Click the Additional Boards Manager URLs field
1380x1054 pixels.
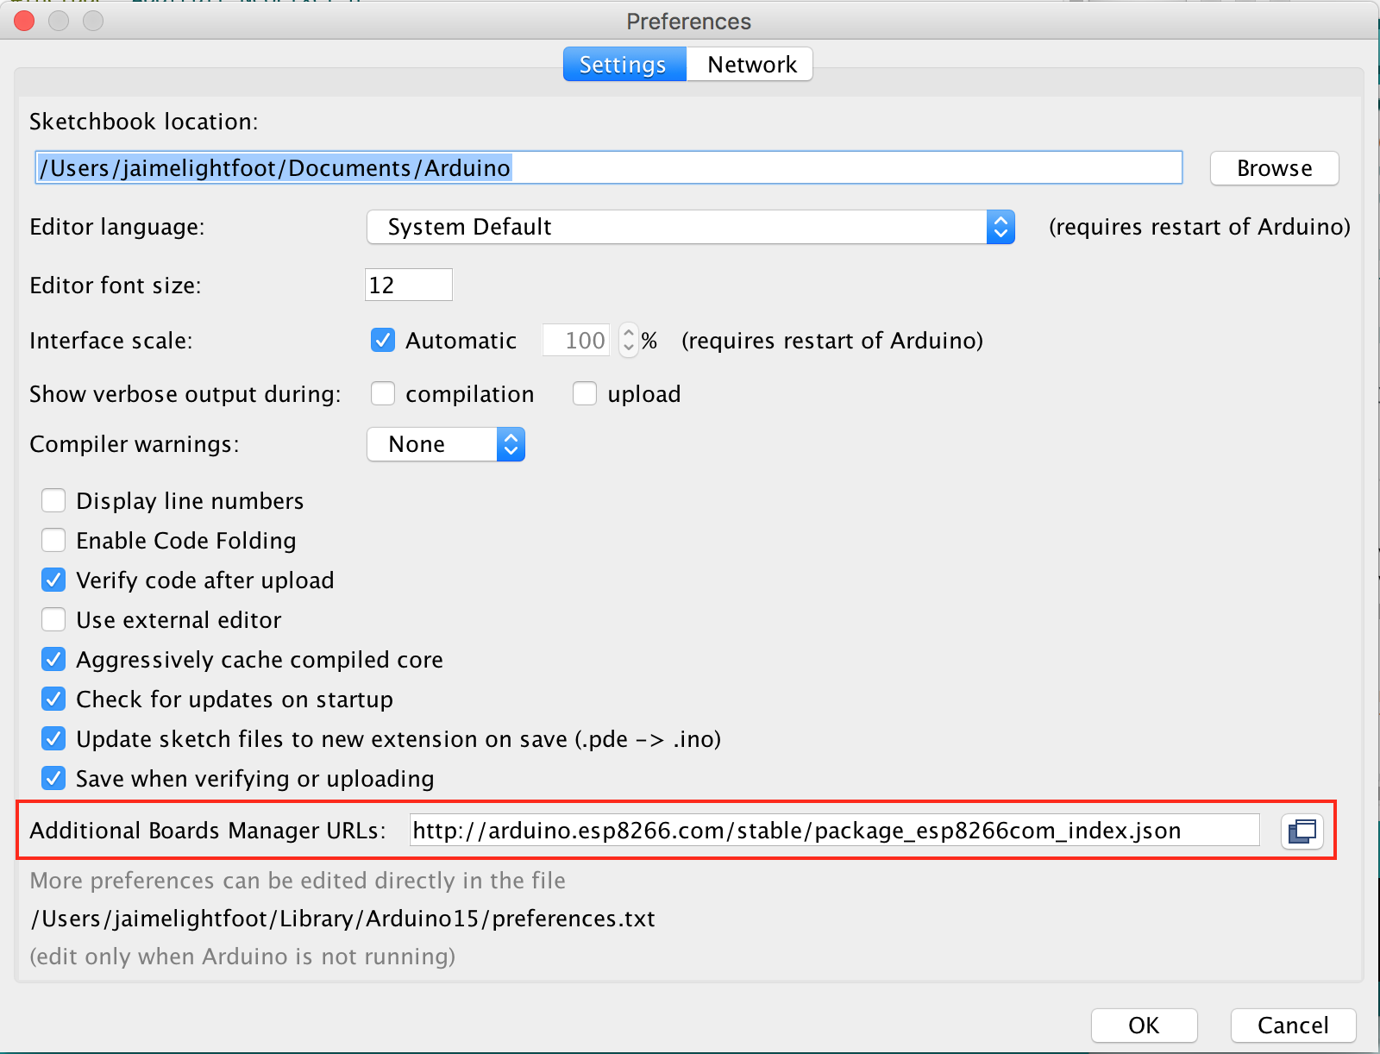tap(834, 830)
